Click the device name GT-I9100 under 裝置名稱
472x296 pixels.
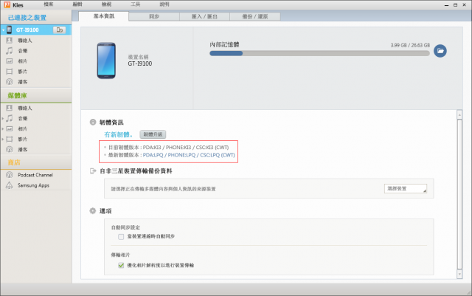[140, 63]
